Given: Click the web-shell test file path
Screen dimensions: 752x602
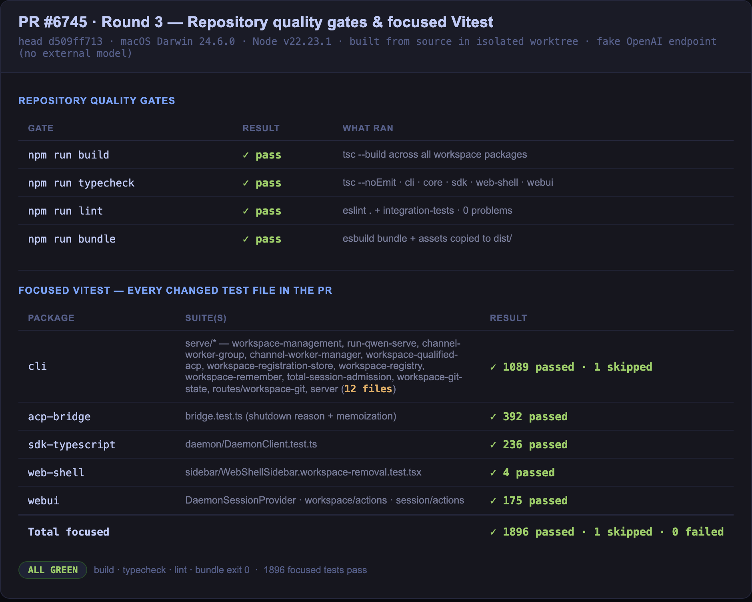Looking at the screenshot, I should point(303,472).
